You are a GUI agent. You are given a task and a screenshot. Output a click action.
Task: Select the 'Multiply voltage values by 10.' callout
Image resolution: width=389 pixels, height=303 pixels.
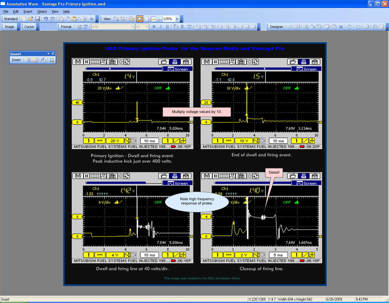[x=197, y=112]
